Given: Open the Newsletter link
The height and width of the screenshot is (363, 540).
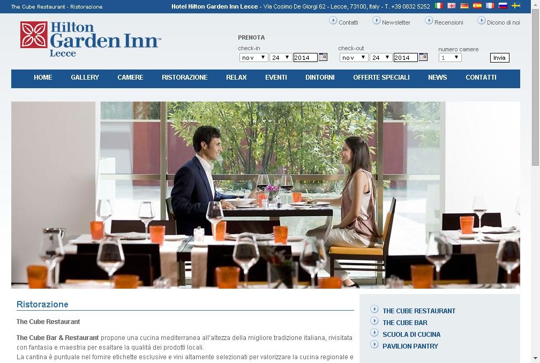Looking at the screenshot, I should (396, 22).
